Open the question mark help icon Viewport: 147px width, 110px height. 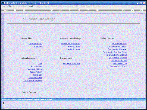15,10
